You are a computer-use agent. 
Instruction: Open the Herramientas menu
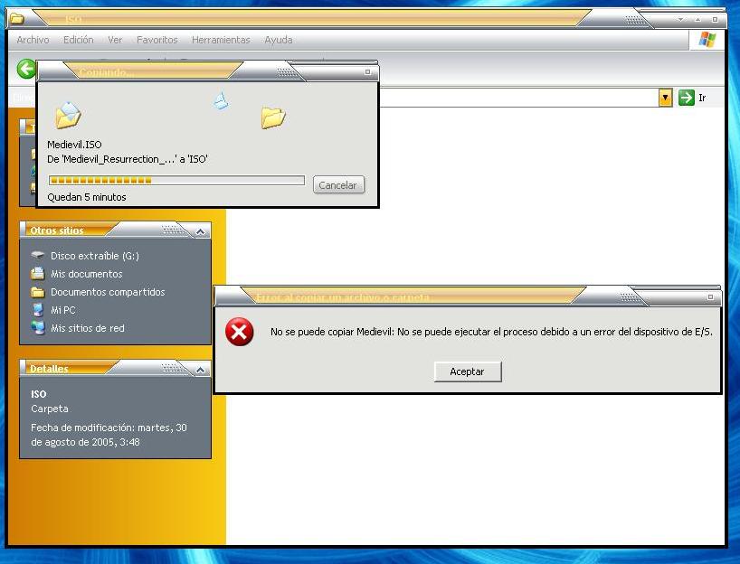pyautogui.click(x=221, y=40)
